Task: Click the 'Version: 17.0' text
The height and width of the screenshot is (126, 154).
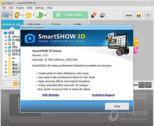Action: (x=40, y=55)
